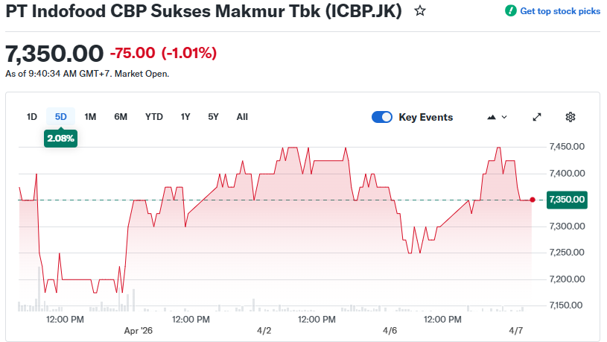Switch chart to 1M range

tap(90, 117)
